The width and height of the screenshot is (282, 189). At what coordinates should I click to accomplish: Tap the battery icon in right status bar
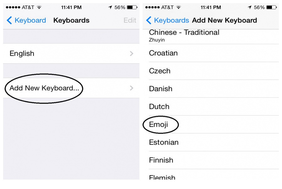point(271,7)
